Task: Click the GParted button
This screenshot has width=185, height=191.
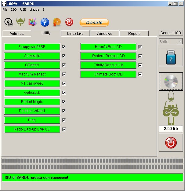Action: pos(32,65)
